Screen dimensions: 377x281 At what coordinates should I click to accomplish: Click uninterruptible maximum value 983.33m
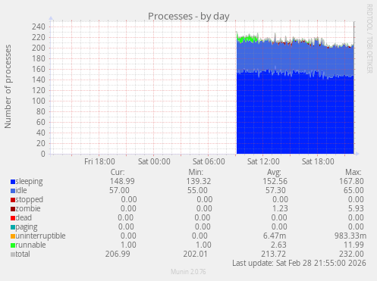350,236
